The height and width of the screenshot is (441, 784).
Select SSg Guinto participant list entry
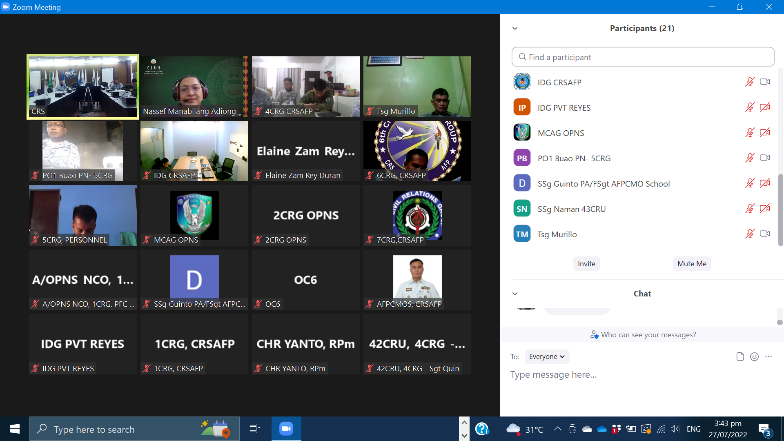tap(603, 184)
